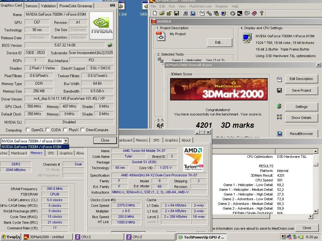Click the BIOS Version field 5.67.32.14.08
Screen dimensions: 322x241
click(x=65, y=45)
